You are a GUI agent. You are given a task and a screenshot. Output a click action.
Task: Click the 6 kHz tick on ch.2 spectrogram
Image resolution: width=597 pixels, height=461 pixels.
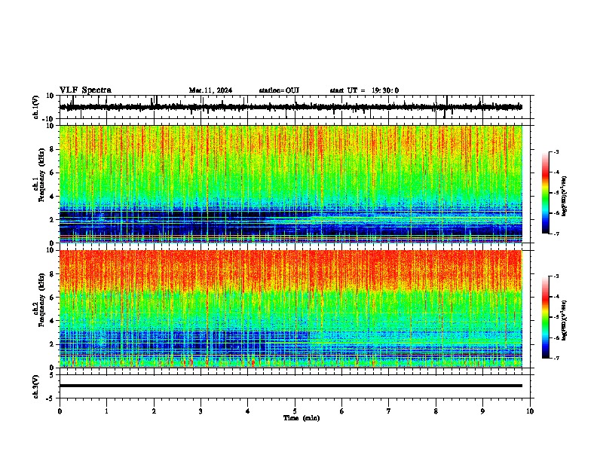(52, 298)
